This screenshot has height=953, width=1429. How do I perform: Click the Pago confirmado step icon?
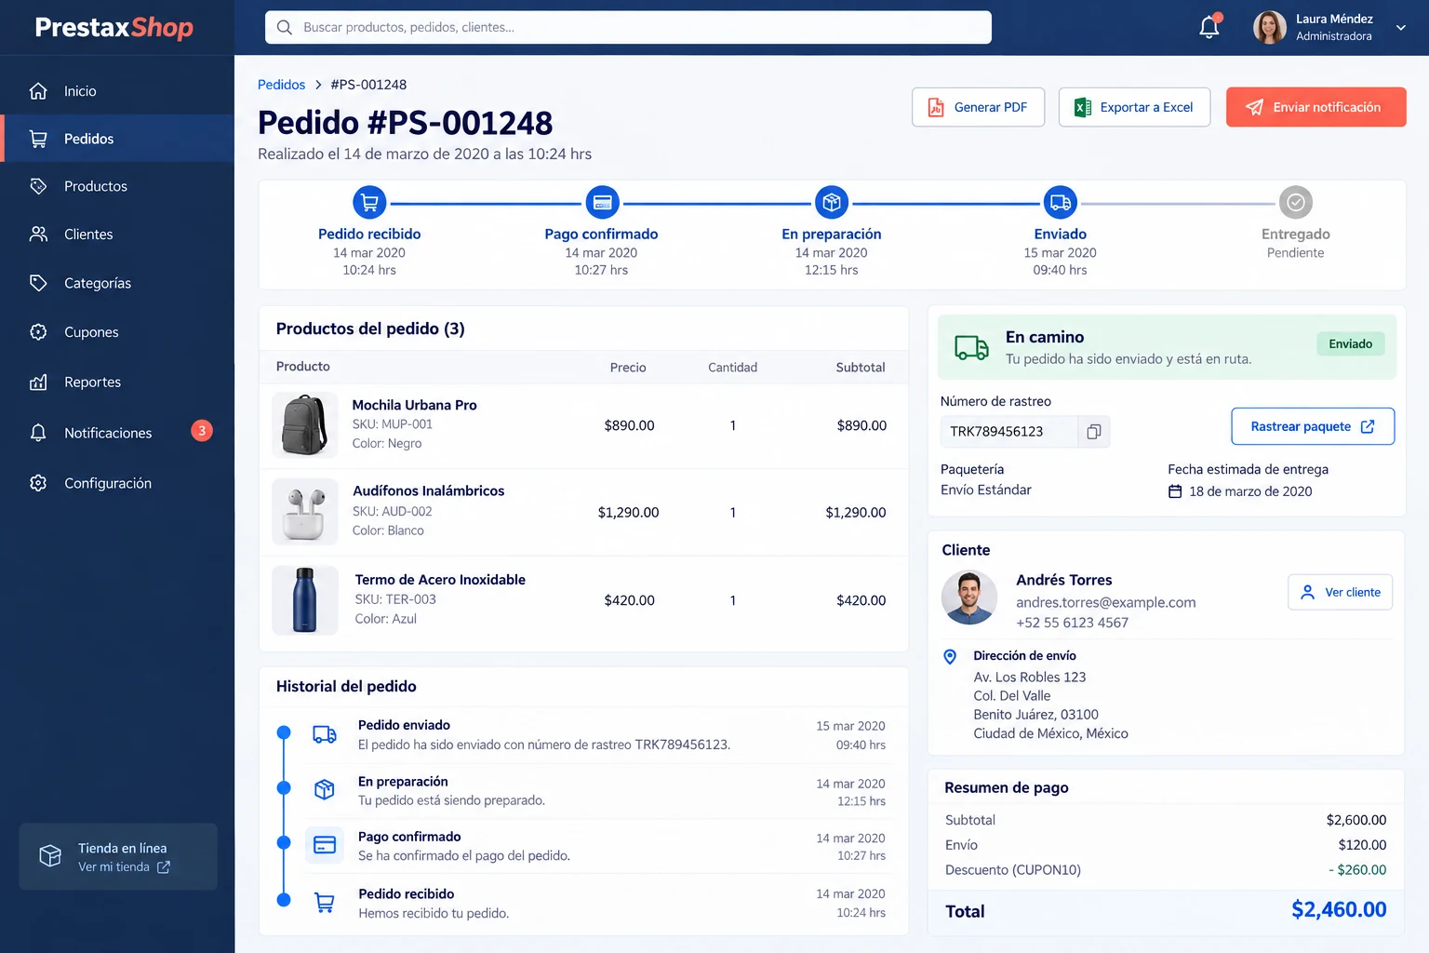pyautogui.click(x=602, y=202)
